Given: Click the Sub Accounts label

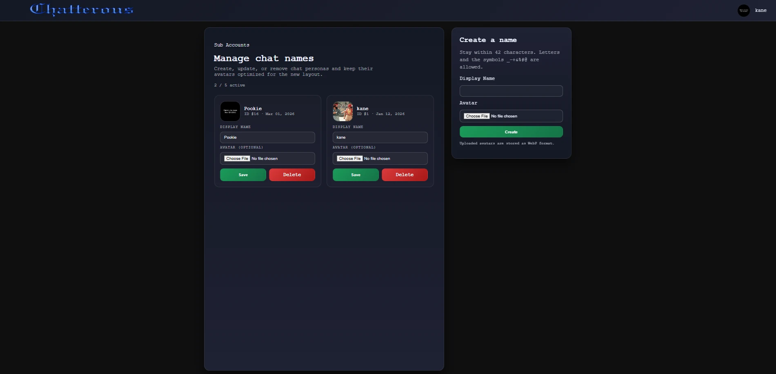Looking at the screenshot, I should click(x=231, y=45).
